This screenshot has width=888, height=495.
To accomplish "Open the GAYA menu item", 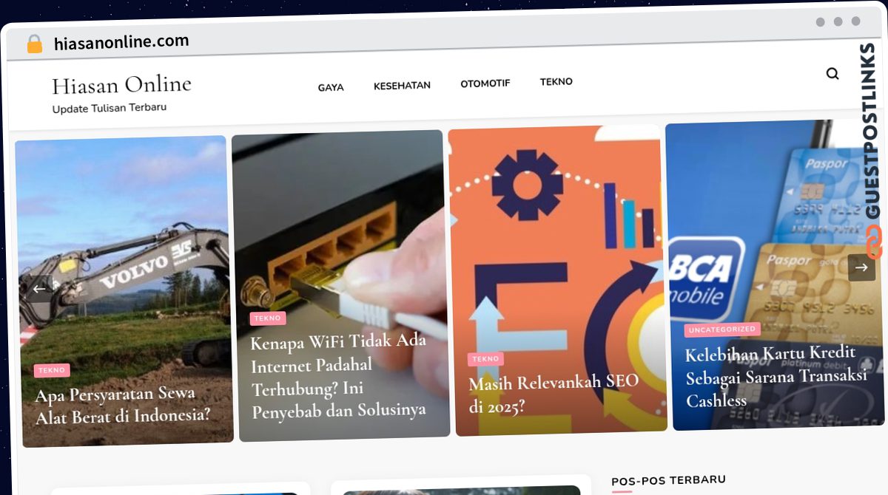I will (331, 87).
